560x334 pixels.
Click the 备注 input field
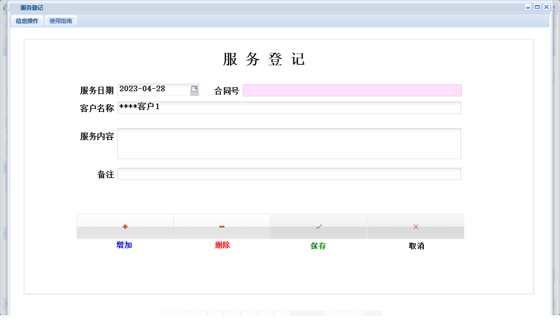pyautogui.click(x=289, y=174)
